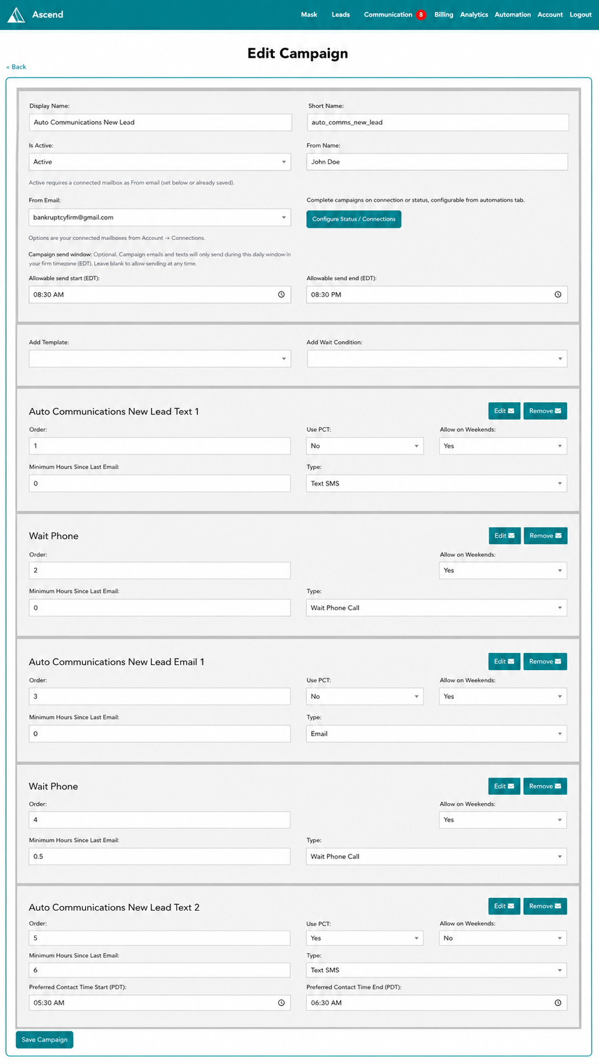Open Type dropdown for New Lead Text 2
599x1064 pixels.
(437, 970)
